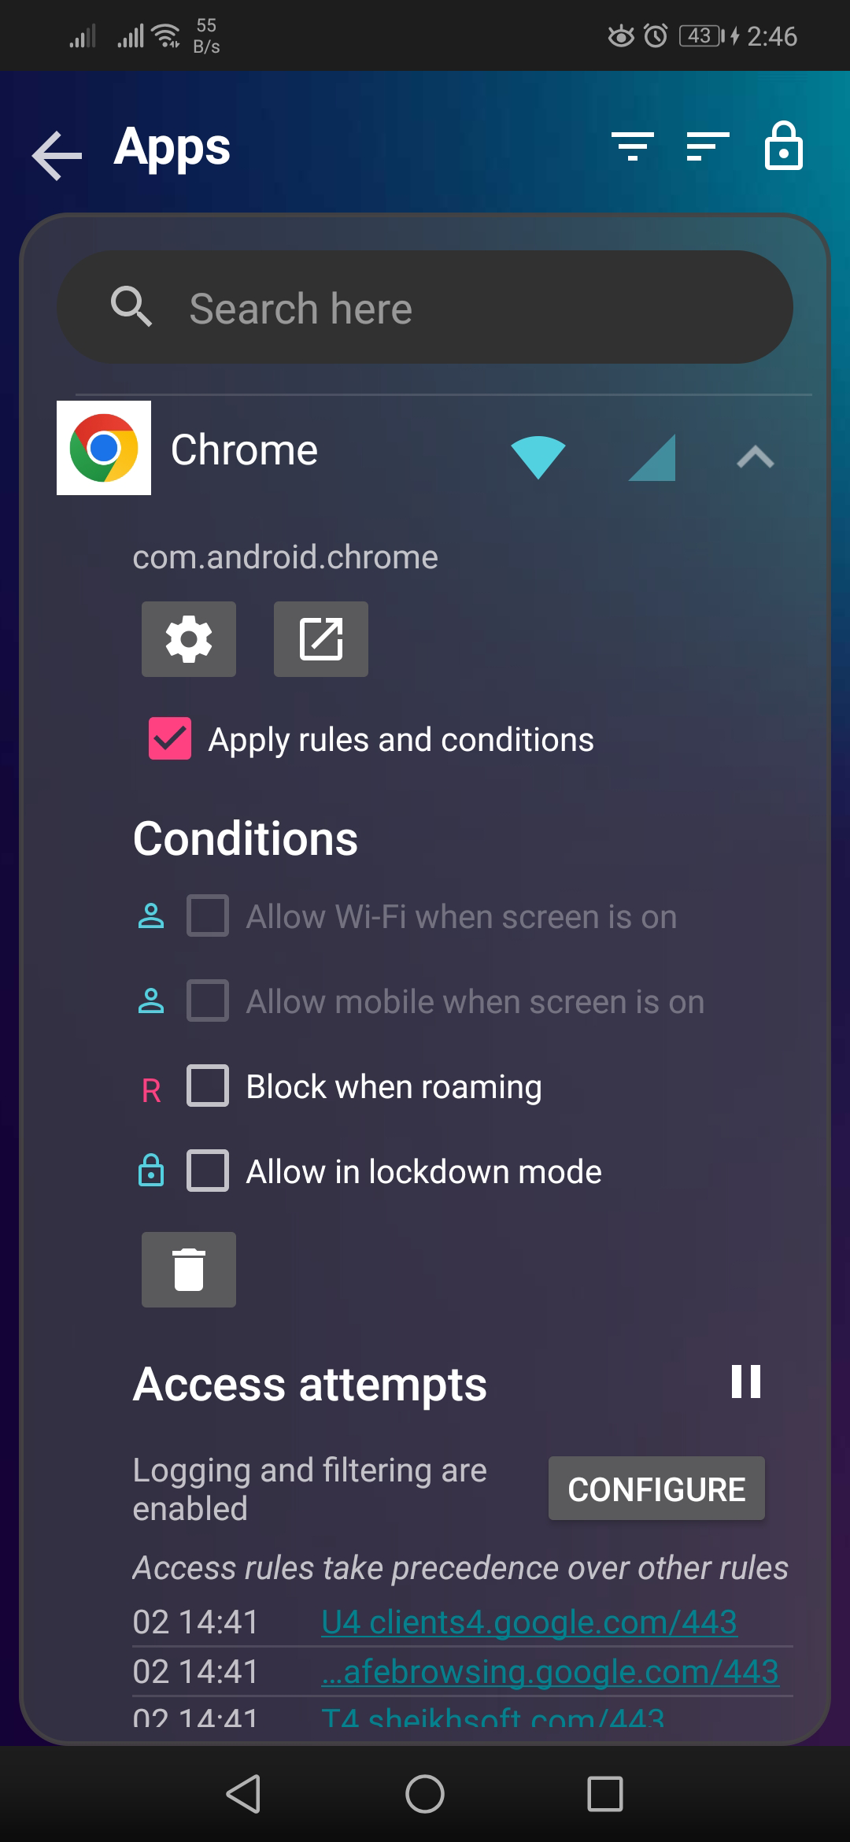Pause access attempts logging

point(745,1381)
